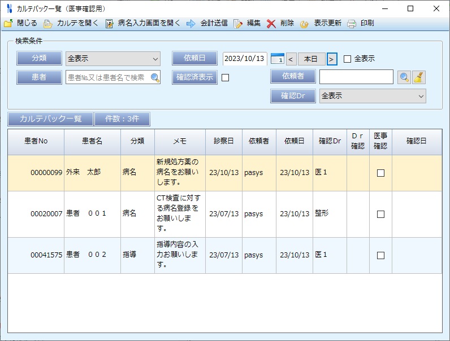The image size is (450, 341).
Task: Open the 確認Dr doctor dropdown
Action: point(421,97)
